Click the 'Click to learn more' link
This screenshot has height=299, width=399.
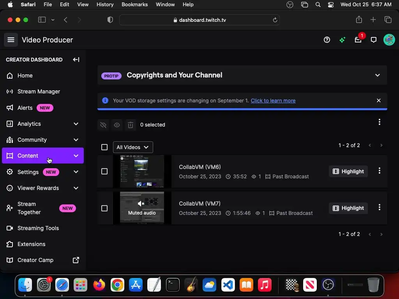point(273,100)
